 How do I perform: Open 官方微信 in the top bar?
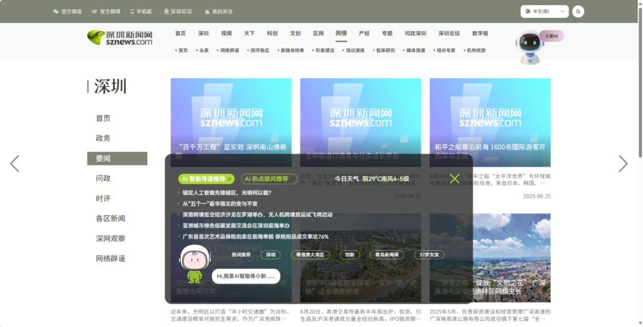pos(67,11)
